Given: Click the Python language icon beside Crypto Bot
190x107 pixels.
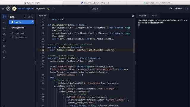Looking at the screenshot, I should tap(48, 9).
